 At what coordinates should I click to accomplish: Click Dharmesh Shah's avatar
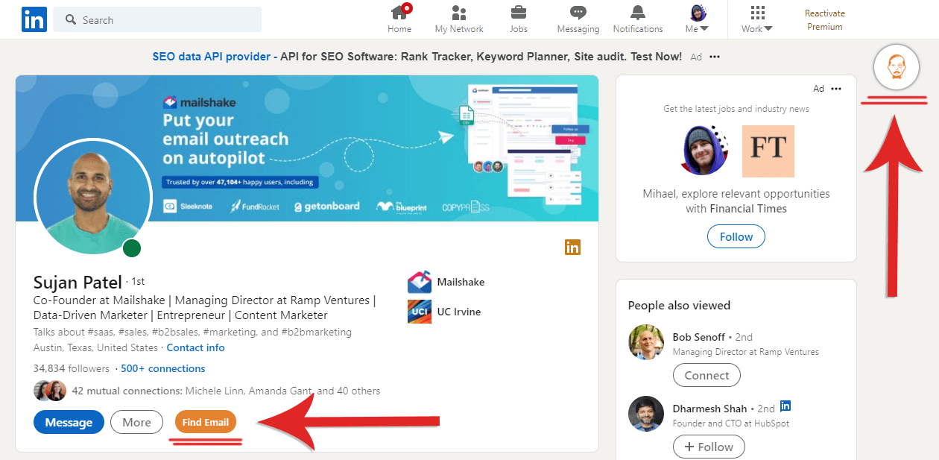point(645,414)
